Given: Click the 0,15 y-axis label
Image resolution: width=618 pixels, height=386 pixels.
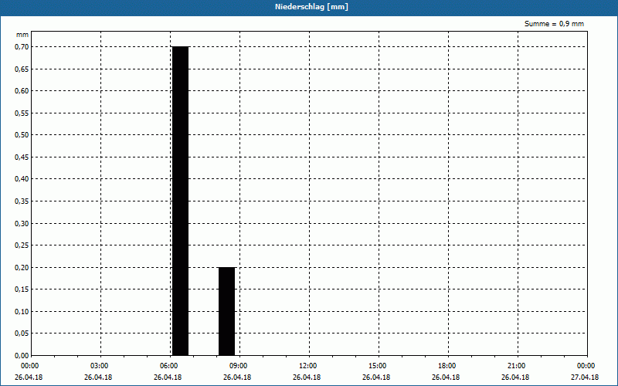Looking at the screenshot, I should click(x=22, y=289).
